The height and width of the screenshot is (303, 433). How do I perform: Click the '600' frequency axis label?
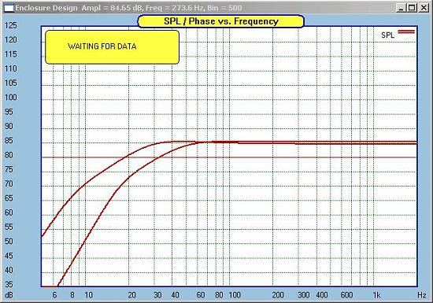[x=346, y=295]
